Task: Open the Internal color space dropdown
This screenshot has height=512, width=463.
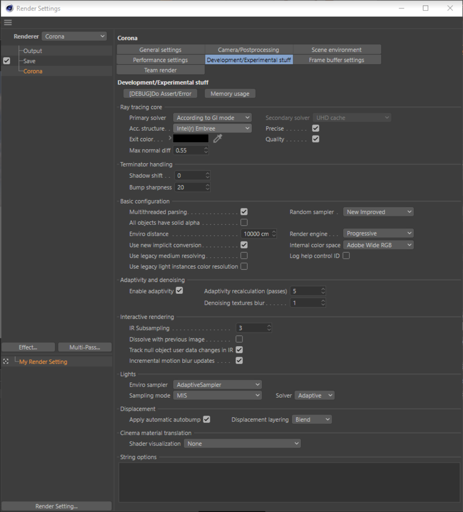Action: [x=378, y=245]
